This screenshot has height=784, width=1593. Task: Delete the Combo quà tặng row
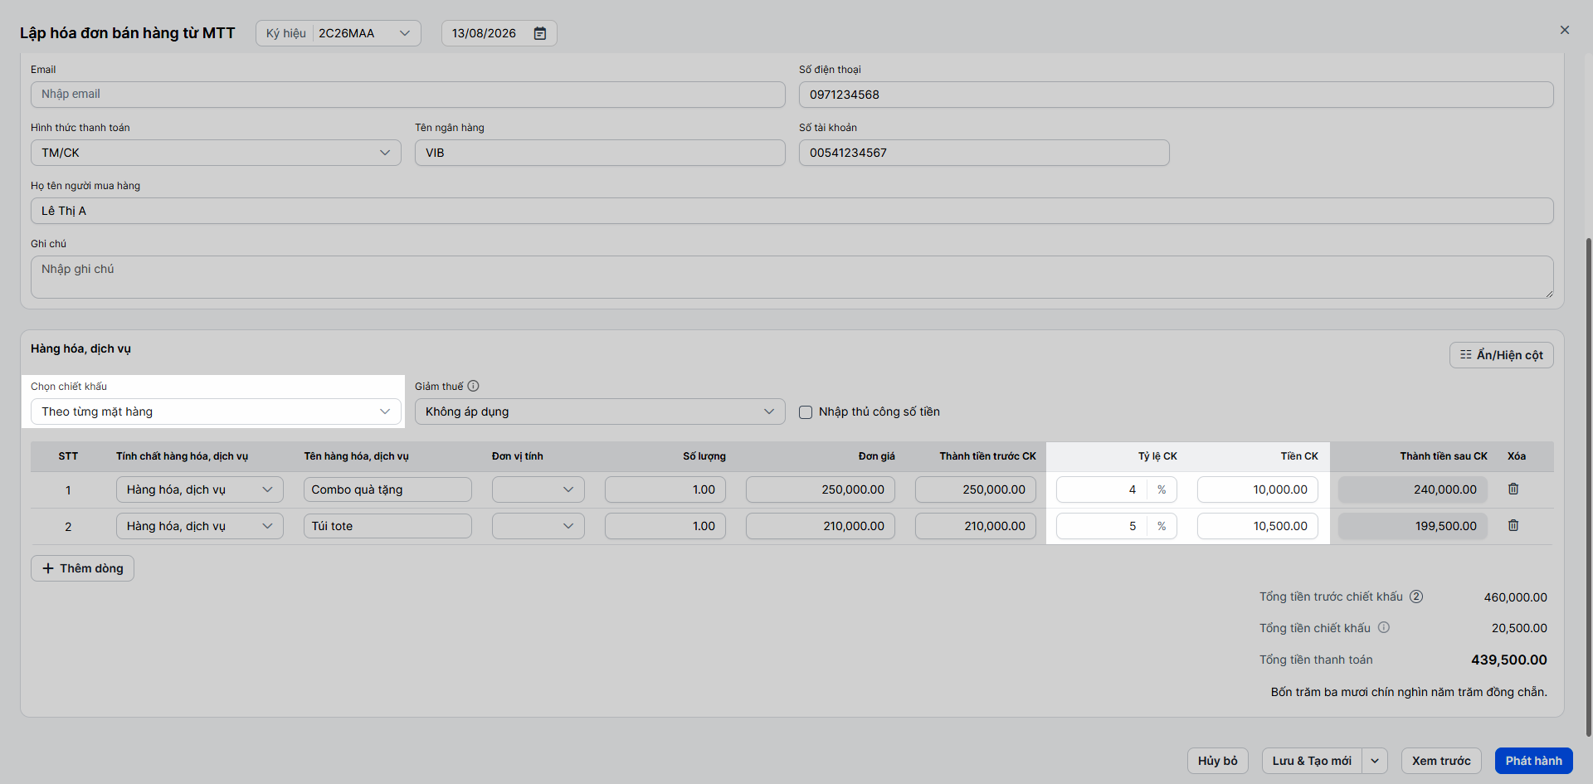pyautogui.click(x=1513, y=489)
